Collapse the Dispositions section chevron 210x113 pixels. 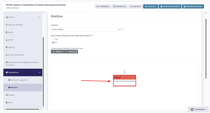(39, 73)
